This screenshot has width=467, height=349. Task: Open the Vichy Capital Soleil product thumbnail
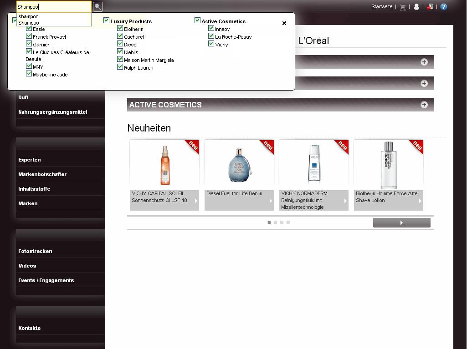(164, 164)
